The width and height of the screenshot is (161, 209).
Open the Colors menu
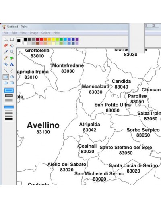point(45,33)
